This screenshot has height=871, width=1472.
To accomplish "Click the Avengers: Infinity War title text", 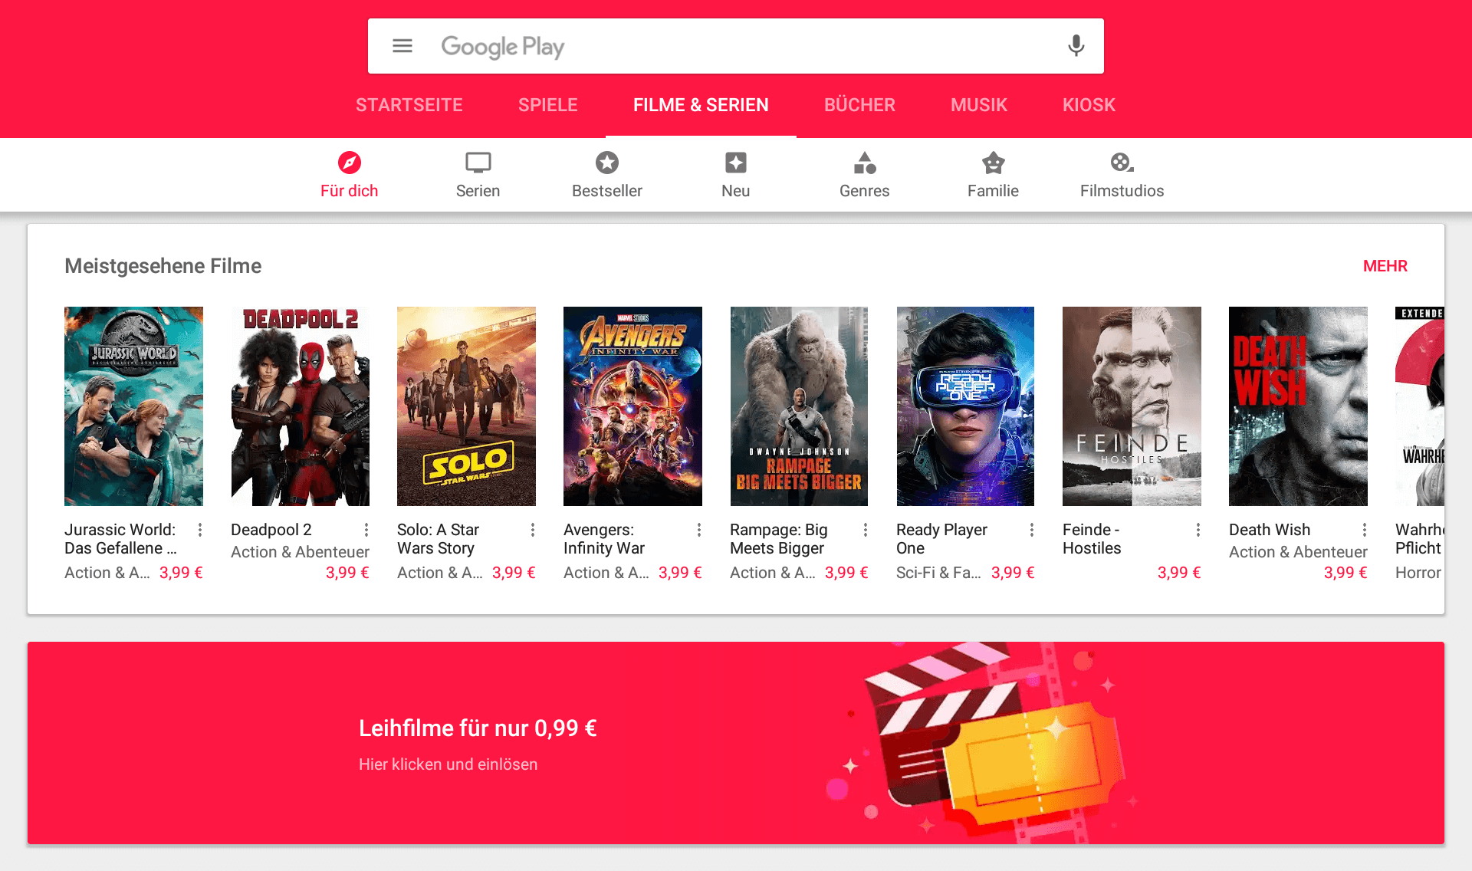I will click(x=604, y=539).
